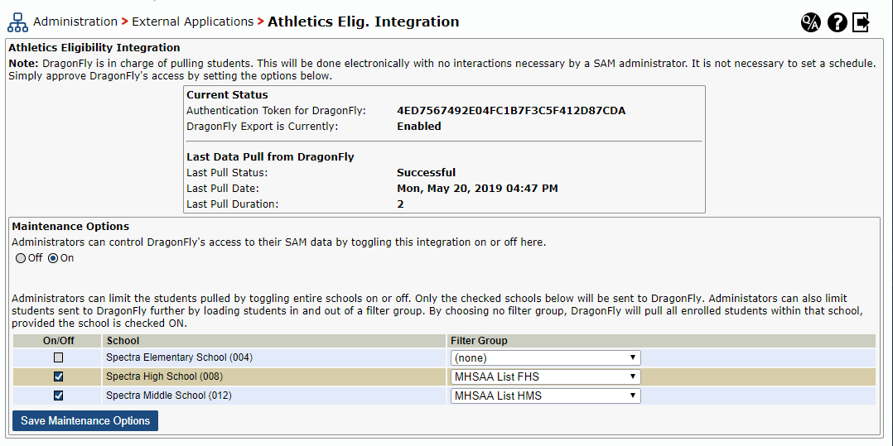893x446 pixels.
Task: Click the School column header
Action: [123, 341]
